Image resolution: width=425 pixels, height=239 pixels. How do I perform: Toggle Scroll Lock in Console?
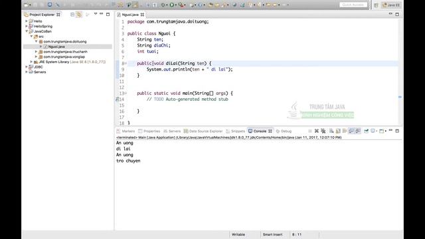click(338, 131)
